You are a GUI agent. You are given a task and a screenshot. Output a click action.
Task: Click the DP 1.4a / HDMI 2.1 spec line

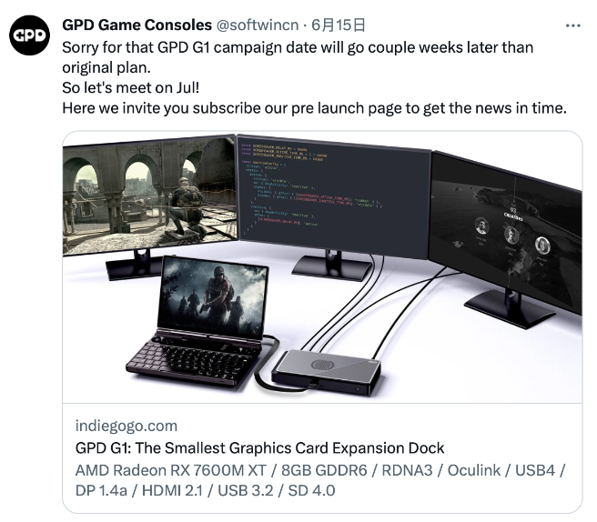point(206,490)
